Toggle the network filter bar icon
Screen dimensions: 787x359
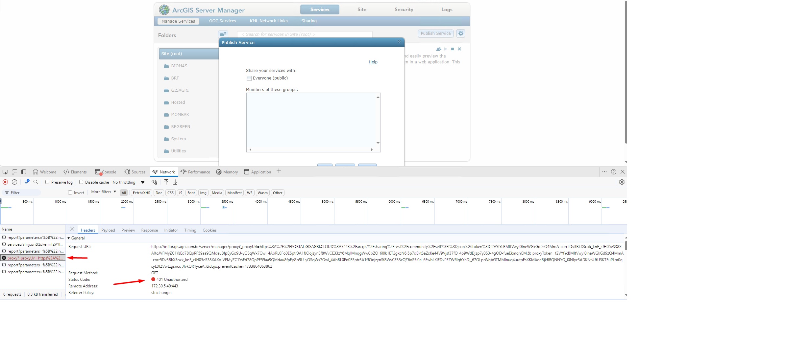[x=27, y=182]
